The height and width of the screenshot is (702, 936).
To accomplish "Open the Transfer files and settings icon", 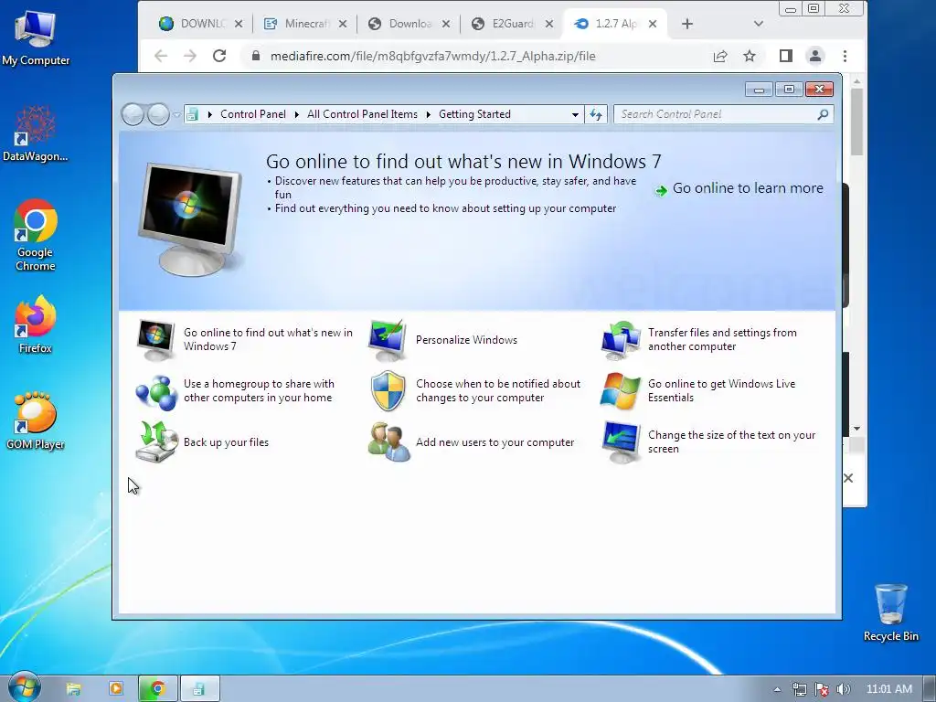I will (x=621, y=340).
